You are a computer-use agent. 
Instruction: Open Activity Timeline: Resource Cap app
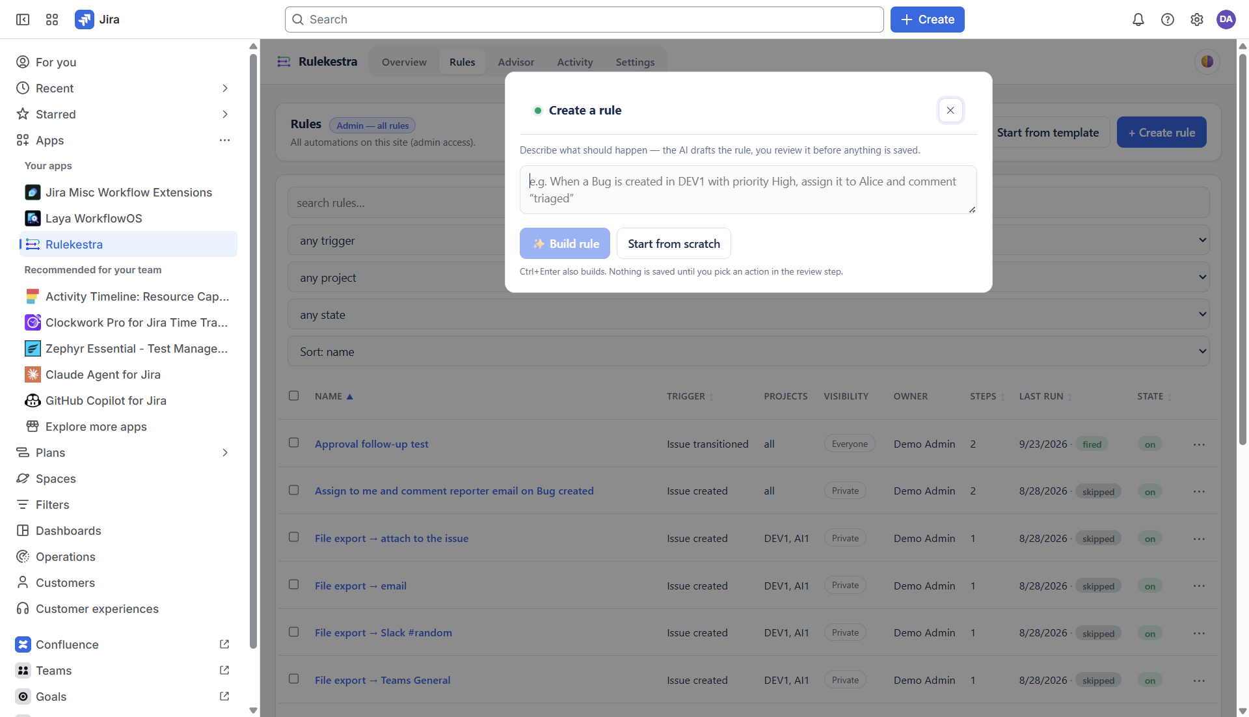tap(129, 297)
